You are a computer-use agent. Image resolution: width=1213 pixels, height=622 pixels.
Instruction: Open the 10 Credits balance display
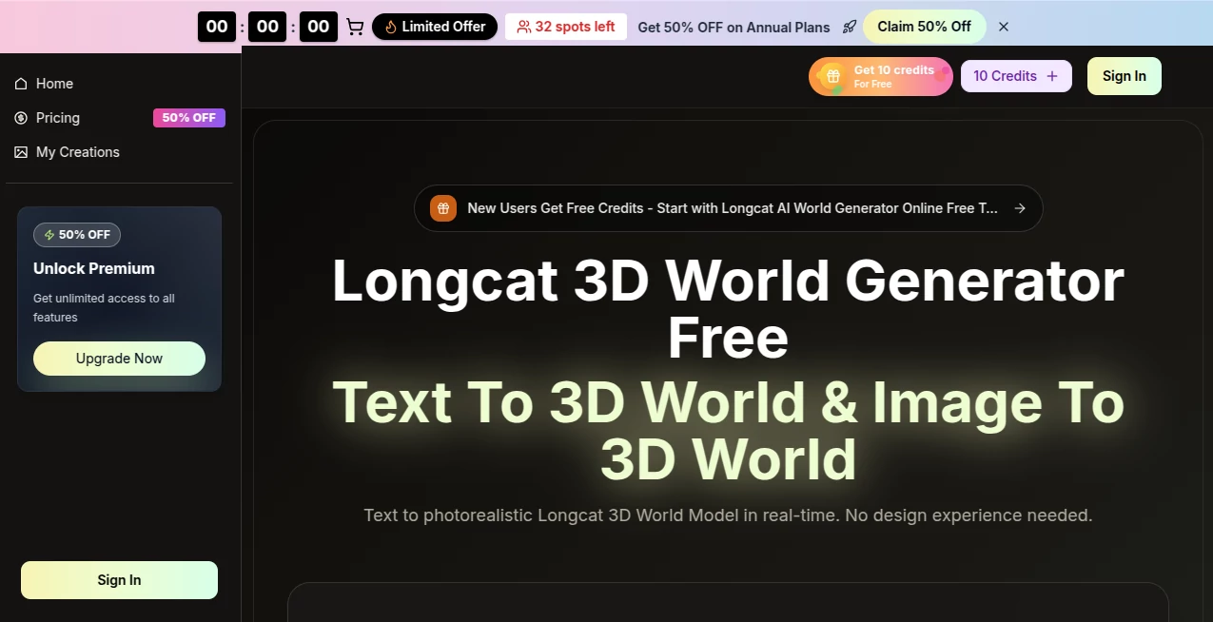click(x=1005, y=75)
